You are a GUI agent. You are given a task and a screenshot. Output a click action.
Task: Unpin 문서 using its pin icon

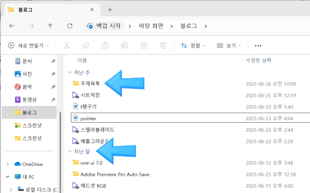pyautogui.click(x=53, y=61)
